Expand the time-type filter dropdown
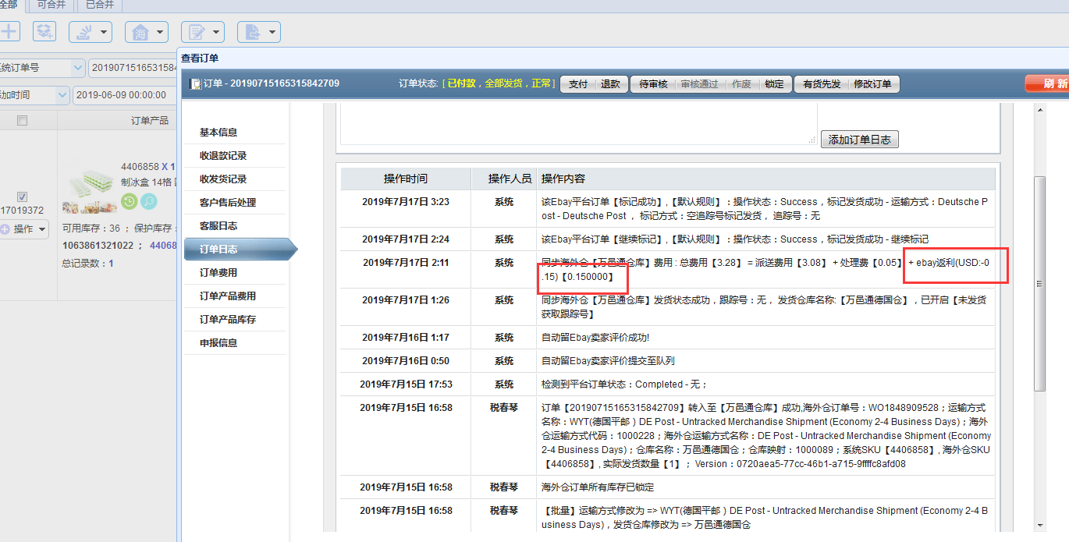 tap(35, 95)
